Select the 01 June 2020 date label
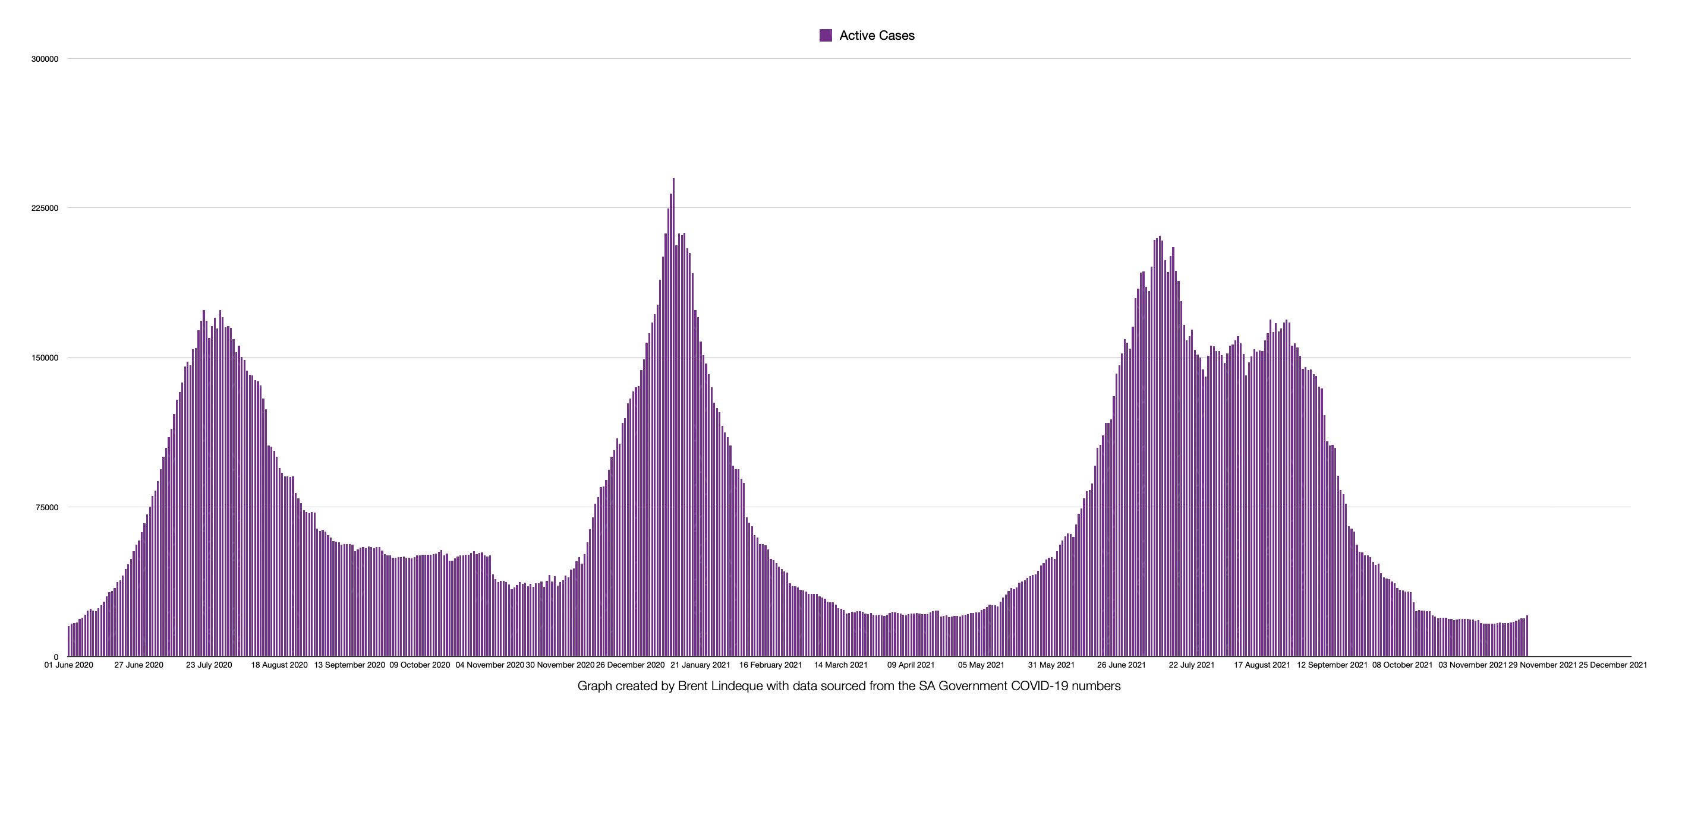1682x828 pixels. tap(68, 665)
